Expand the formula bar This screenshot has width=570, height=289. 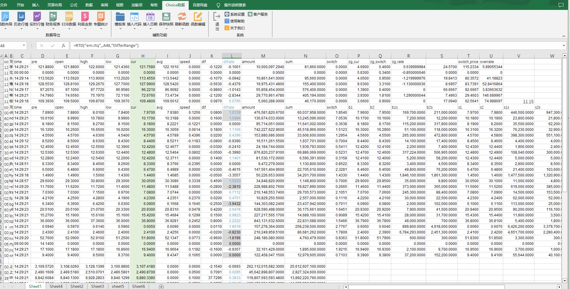coord(563,46)
